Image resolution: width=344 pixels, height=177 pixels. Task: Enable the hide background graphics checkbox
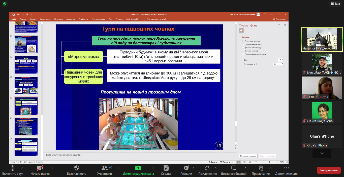243,54
